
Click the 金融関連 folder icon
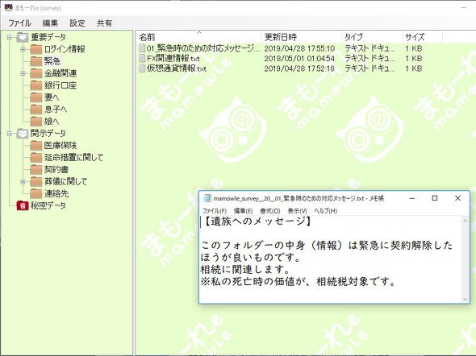pyautogui.click(x=35, y=73)
